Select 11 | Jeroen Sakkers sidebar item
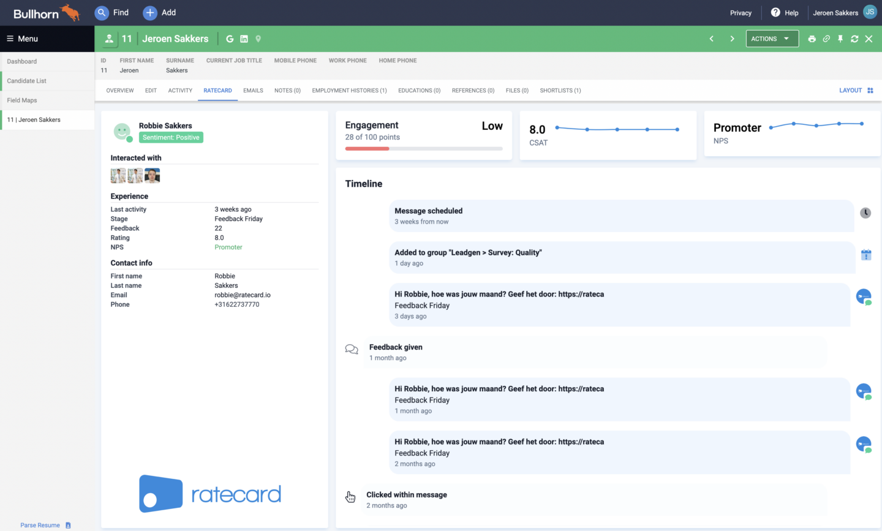This screenshot has height=531, width=882. (x=47, y=120)
